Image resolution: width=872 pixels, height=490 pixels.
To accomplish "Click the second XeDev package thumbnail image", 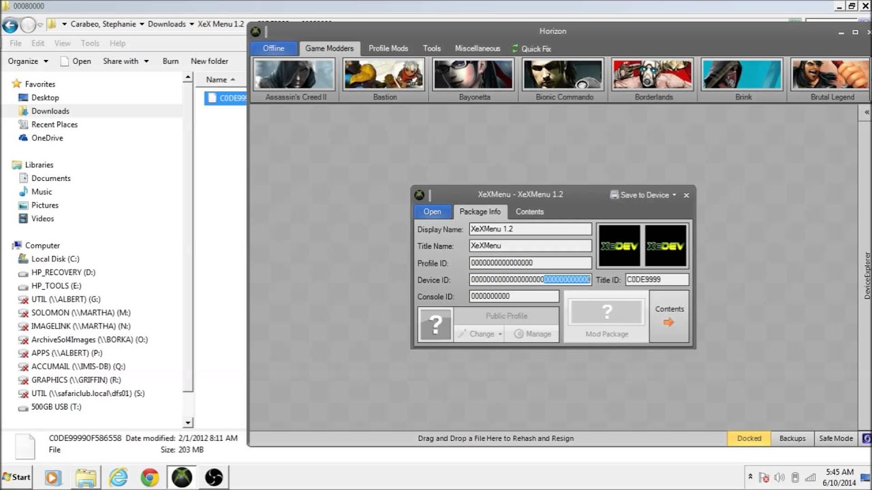I will 666,246.
